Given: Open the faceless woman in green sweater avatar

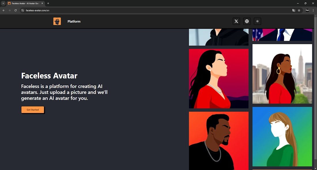Looking at the screenshot, I should [x=282, y=137].
